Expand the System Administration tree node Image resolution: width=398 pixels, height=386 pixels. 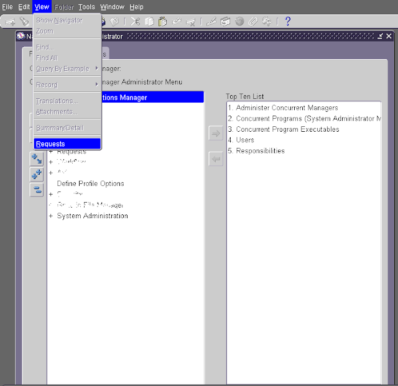click(51, 216)
